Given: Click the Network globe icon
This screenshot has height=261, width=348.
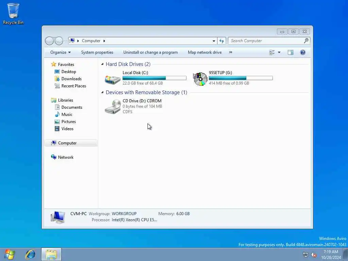Looking at the screenshot, I should coord(53,157).
